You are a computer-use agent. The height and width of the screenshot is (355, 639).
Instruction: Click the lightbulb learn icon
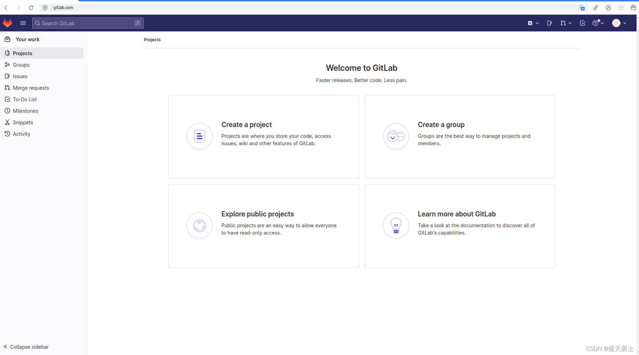[x=396, y=225]
